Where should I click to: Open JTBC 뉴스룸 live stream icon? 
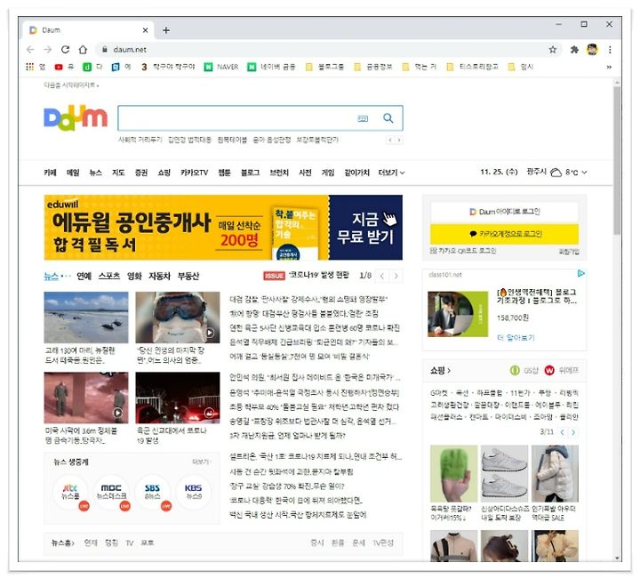(x=70, y=493)
